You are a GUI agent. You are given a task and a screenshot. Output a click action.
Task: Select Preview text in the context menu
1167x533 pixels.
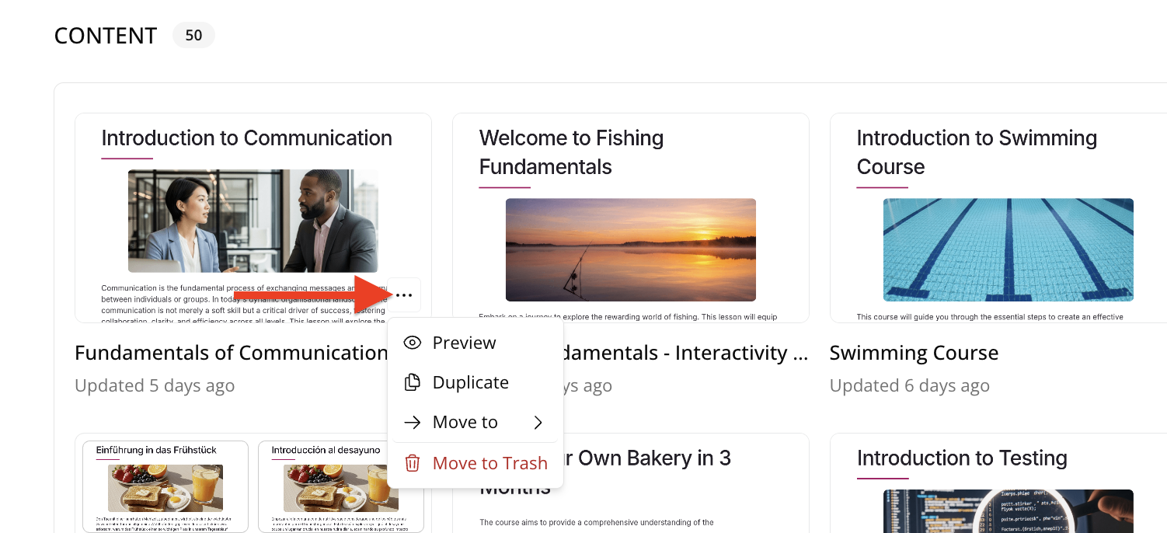click(x=464, y=343)
